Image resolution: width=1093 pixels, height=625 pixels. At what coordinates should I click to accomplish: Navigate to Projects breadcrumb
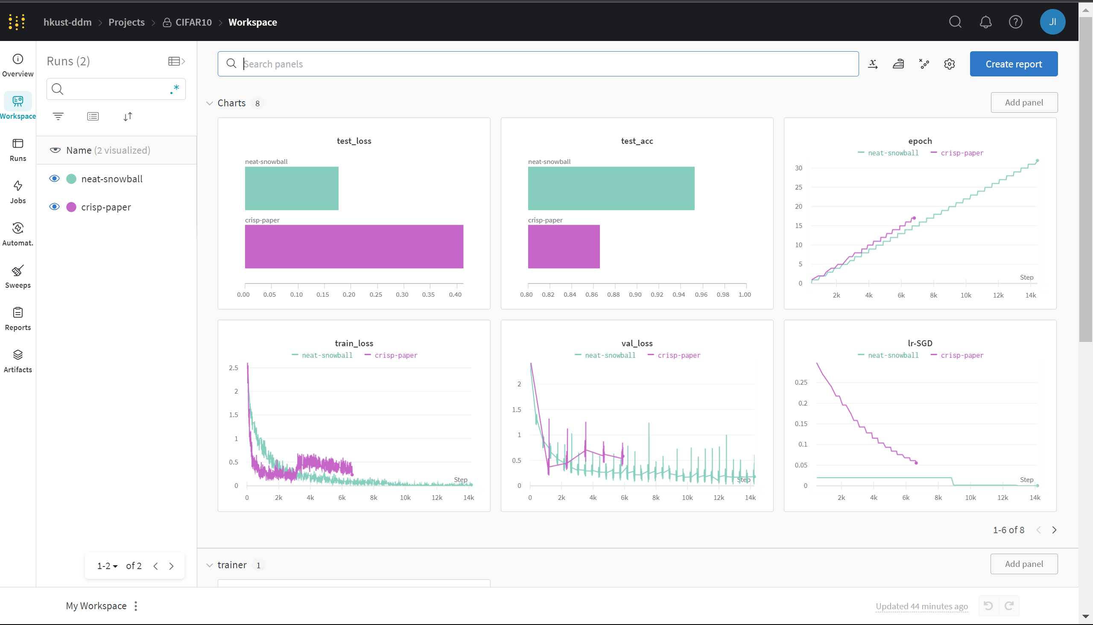click(x=126, y=22)
